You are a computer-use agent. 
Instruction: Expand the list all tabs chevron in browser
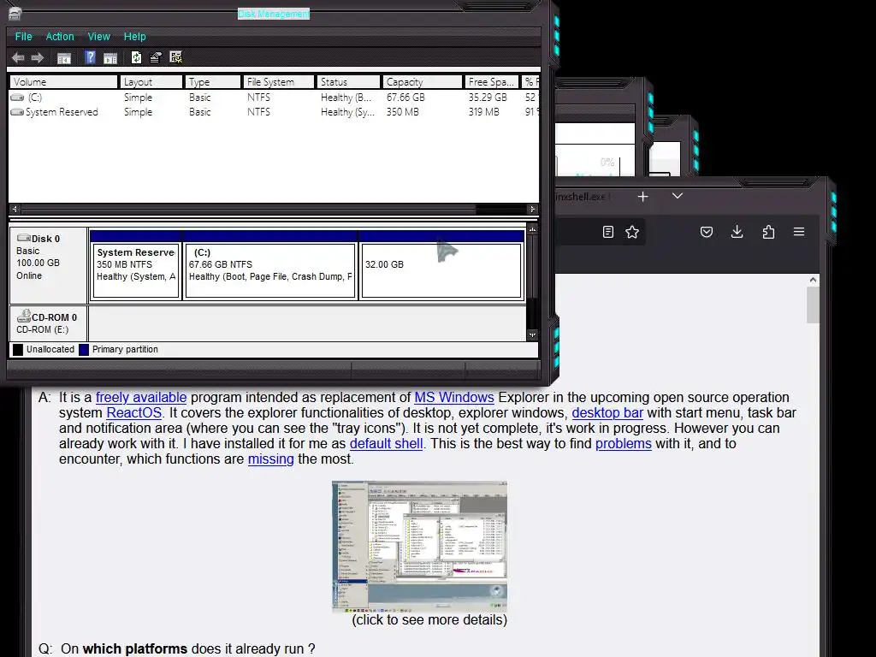pyautogui.click(x=678, y=196)
